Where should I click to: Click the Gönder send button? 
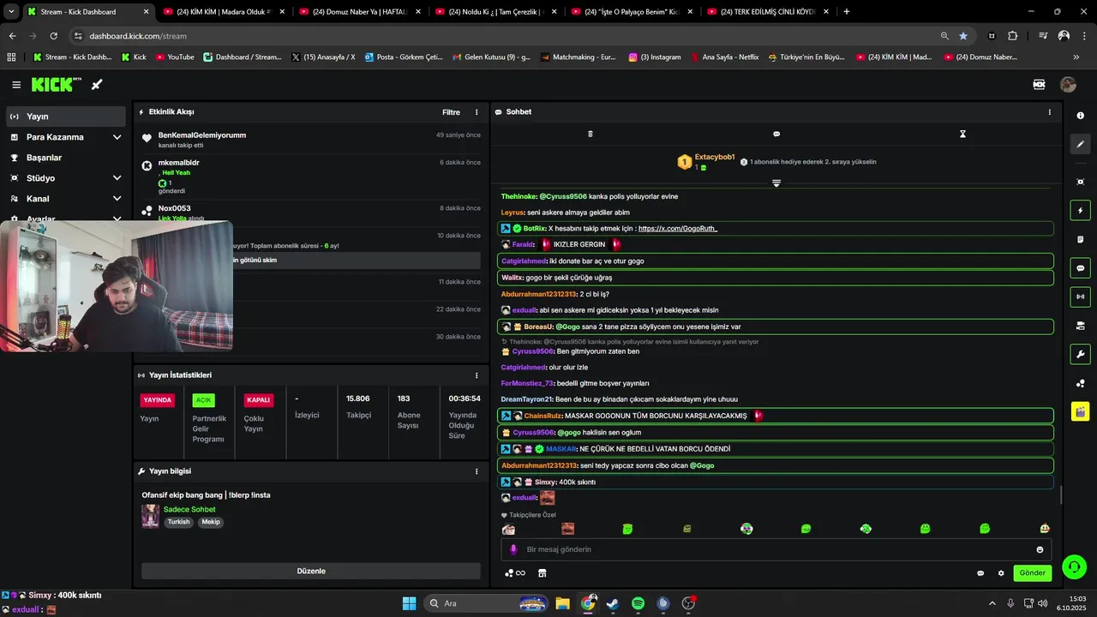pyautogui.click(x=1032, y=573)
